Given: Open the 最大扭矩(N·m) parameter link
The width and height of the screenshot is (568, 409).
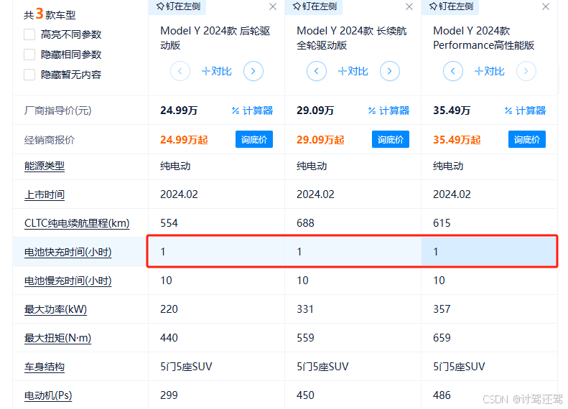Looking at the screenshot, I should [57, 338].
